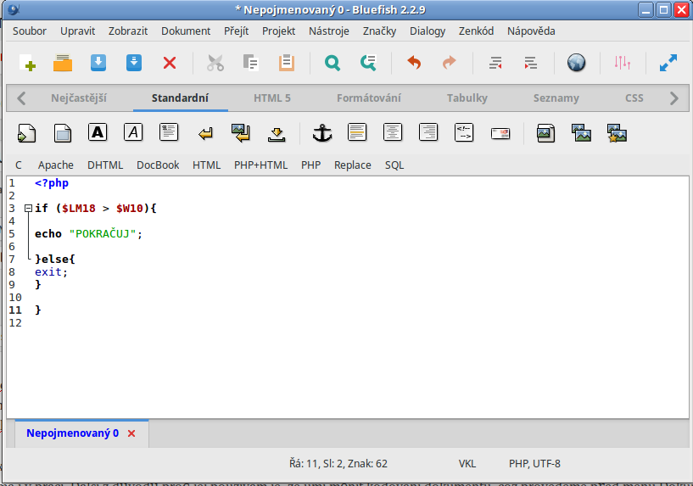
Task: Insert a horizontal rule icon
Action: (357, 132)
